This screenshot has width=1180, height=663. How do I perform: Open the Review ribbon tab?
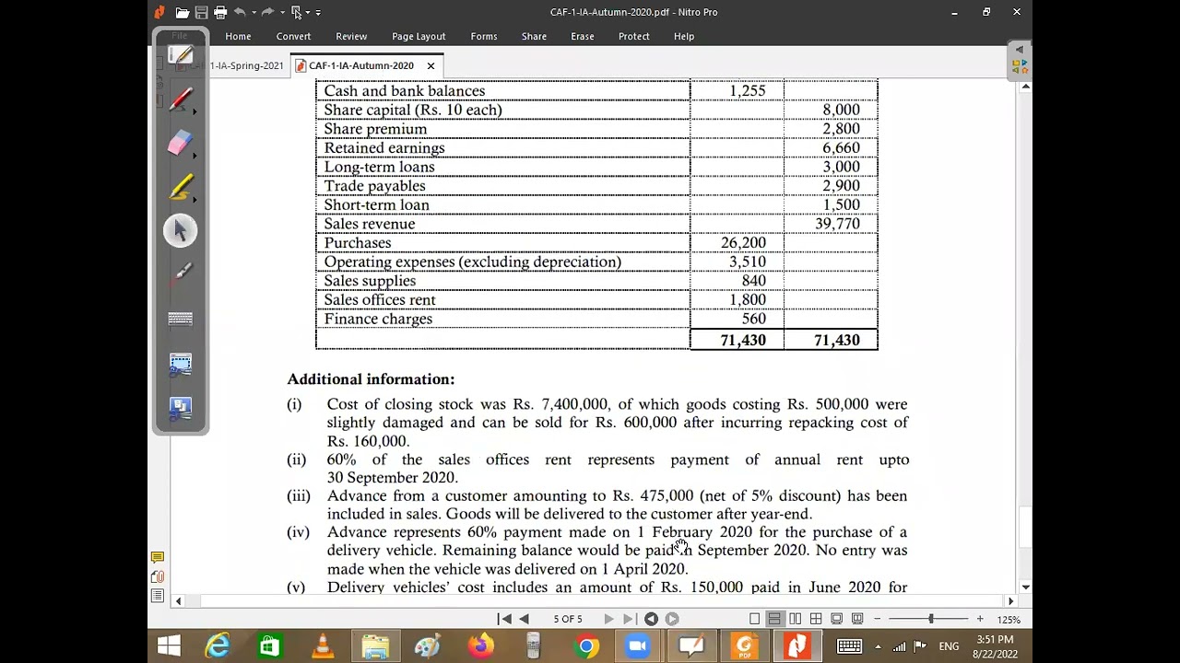[351, 36]
